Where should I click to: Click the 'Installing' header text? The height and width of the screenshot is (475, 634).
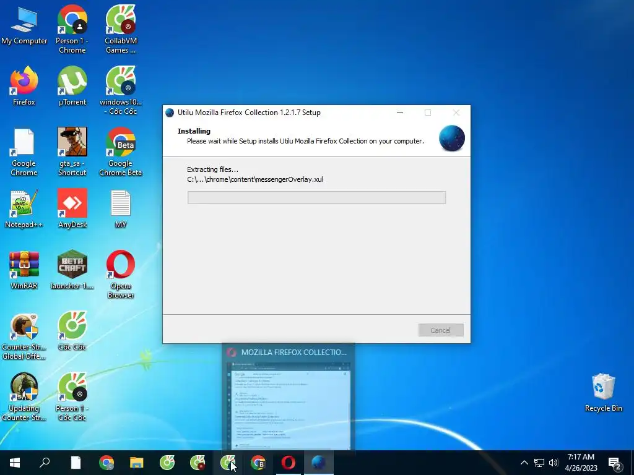[194, 131]
